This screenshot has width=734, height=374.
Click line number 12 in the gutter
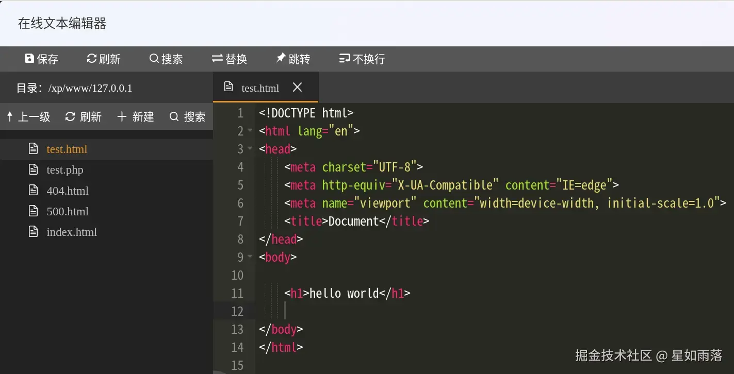(237, 311)
